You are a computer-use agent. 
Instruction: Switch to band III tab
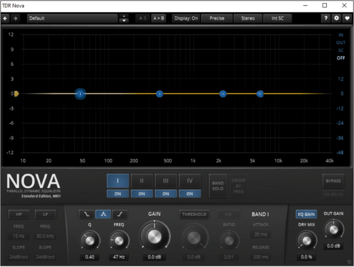click(x=166, y=181)
